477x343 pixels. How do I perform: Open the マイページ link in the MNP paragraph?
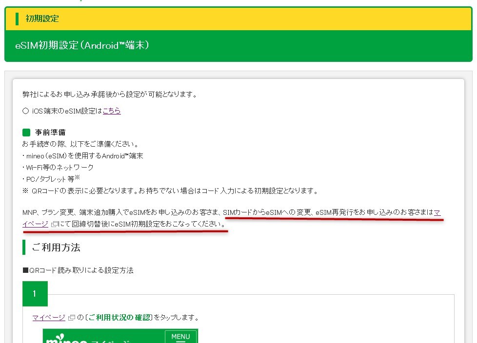point(35,224)
